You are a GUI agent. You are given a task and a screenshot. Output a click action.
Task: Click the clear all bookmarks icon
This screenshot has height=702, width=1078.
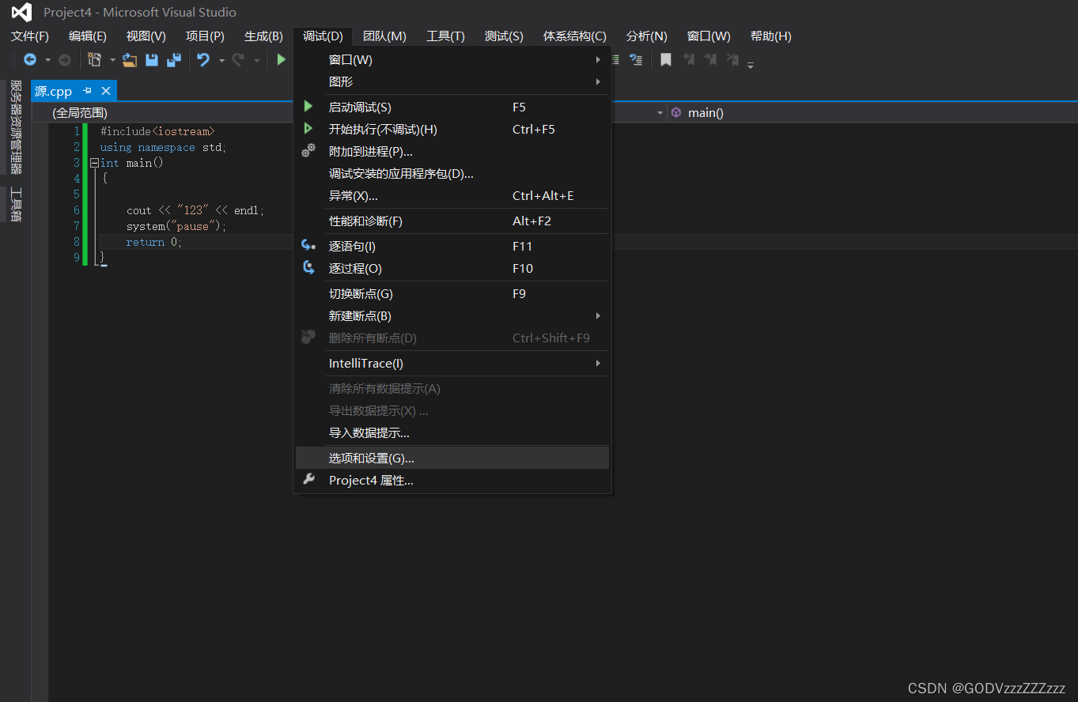point(733,59)
